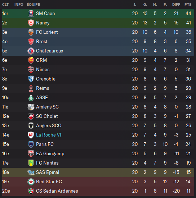Click the ÉQUIPE column header
The image size is (196, 198).
click(34, 5)
